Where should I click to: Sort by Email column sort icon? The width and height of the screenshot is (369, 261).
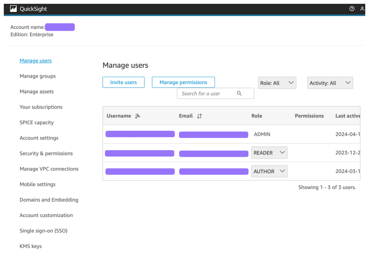tap(199, 116)
